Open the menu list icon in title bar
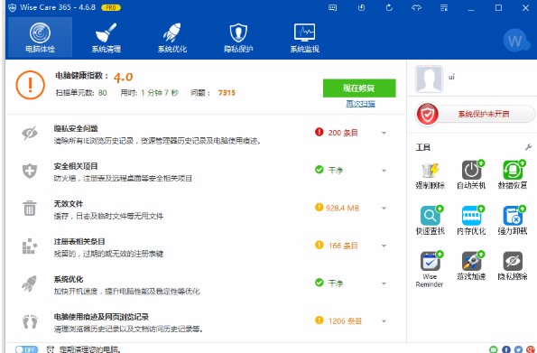This screenshot has height=353, width=537. click(x=444, y=7)
